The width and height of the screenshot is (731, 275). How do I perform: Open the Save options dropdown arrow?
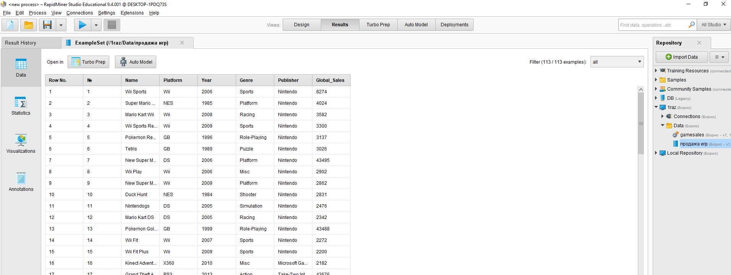[61, 25]
